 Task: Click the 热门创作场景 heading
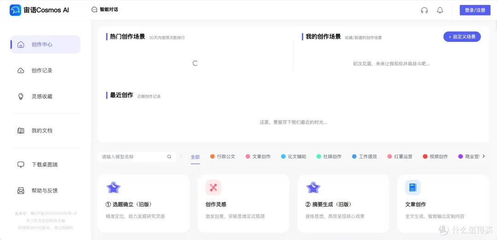click(x=127, y=37)
